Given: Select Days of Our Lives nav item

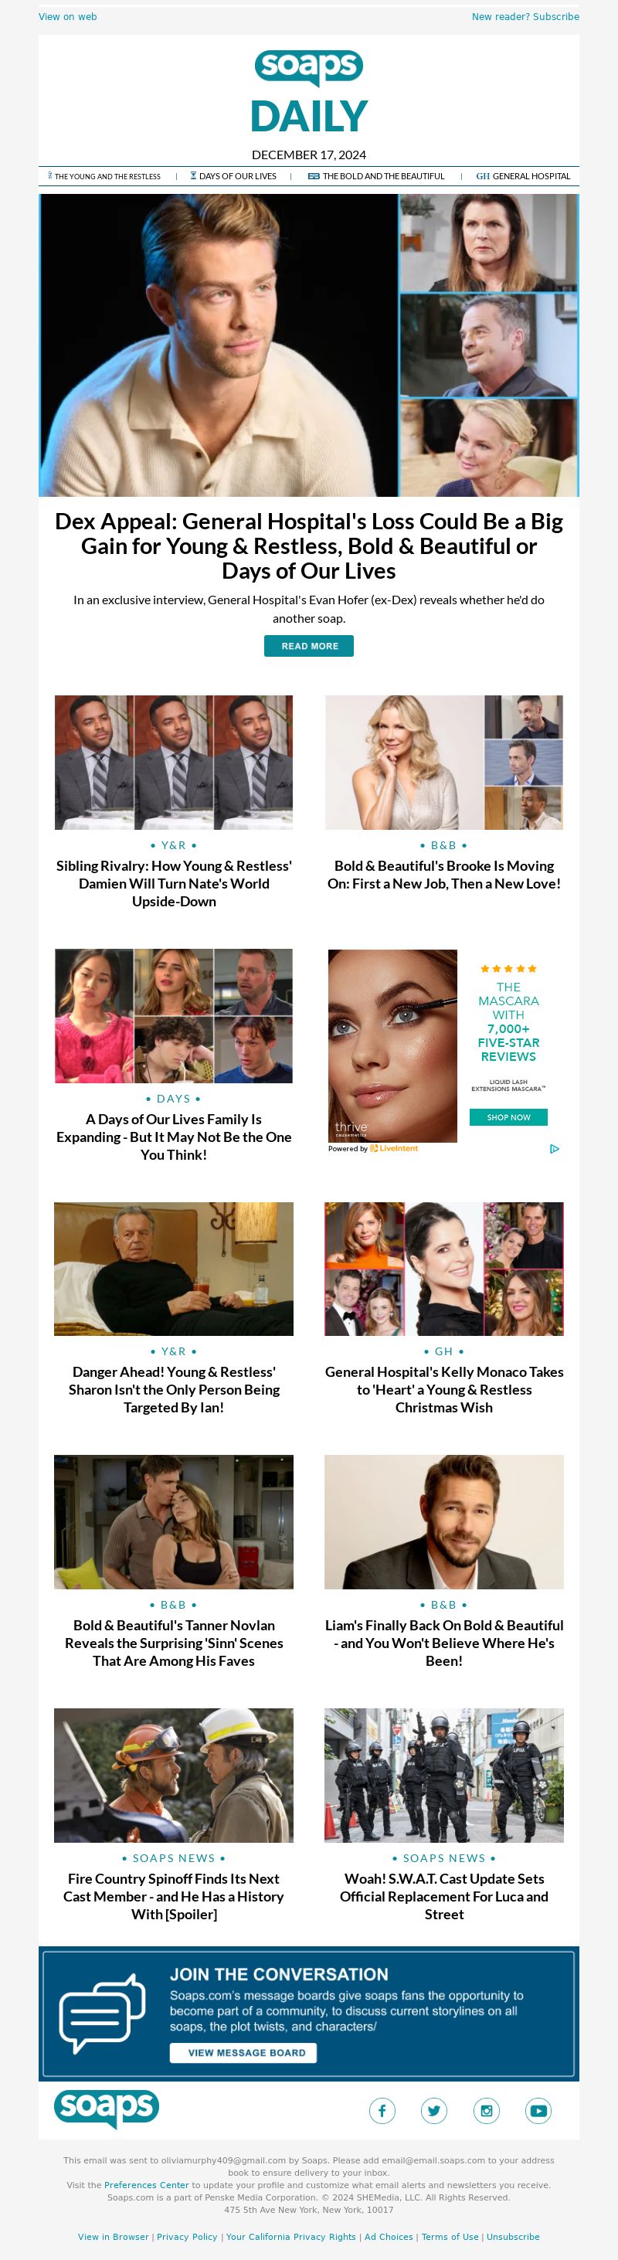Looking at the screenshot, I should 233,176.
